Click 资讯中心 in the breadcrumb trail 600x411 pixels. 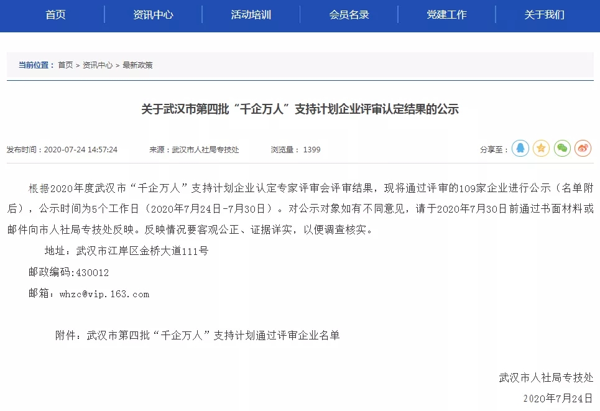(x=98, y=65)
